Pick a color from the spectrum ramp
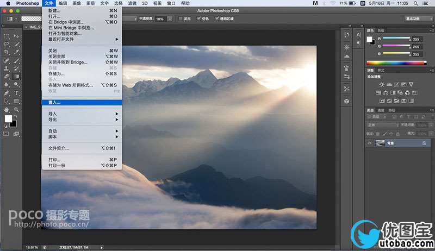The height and width of the screenshot is (251, 435). (x=396, y=63)
